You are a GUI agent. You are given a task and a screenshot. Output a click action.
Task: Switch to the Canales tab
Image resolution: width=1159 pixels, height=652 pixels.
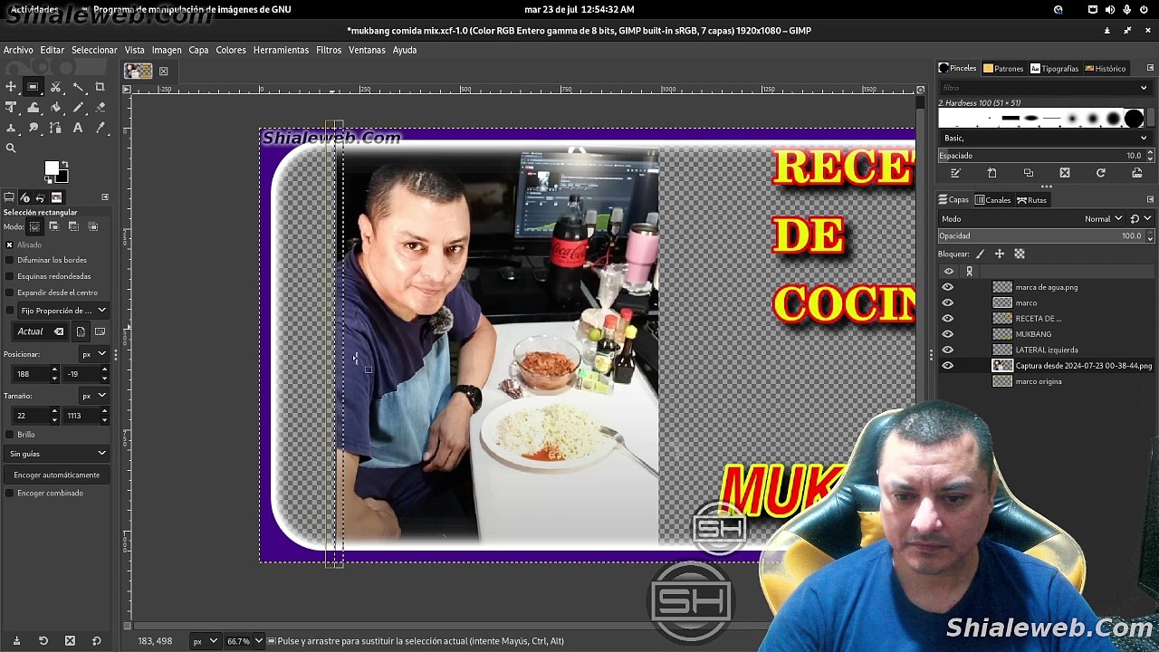tap(991, 200)
